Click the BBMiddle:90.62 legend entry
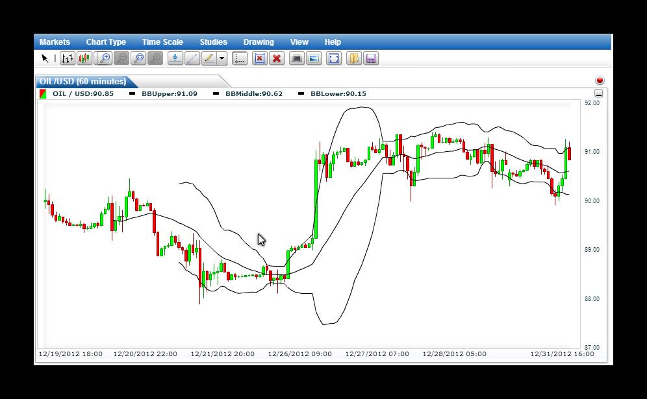The width and height of the screenshot is (647, 399). pos(254,93)
